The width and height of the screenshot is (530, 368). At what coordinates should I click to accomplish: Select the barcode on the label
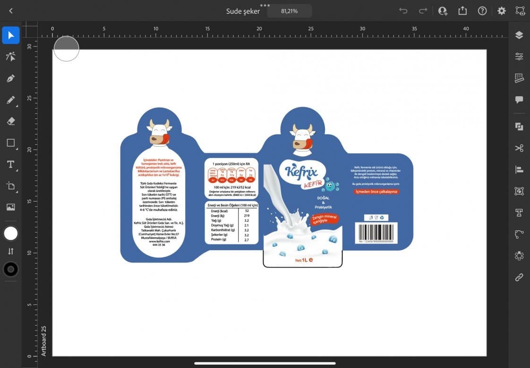click(x=376, y=233)
